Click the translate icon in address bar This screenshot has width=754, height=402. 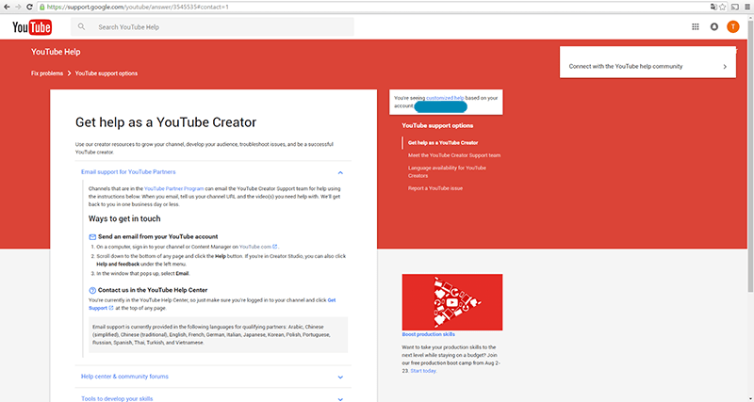713,8
